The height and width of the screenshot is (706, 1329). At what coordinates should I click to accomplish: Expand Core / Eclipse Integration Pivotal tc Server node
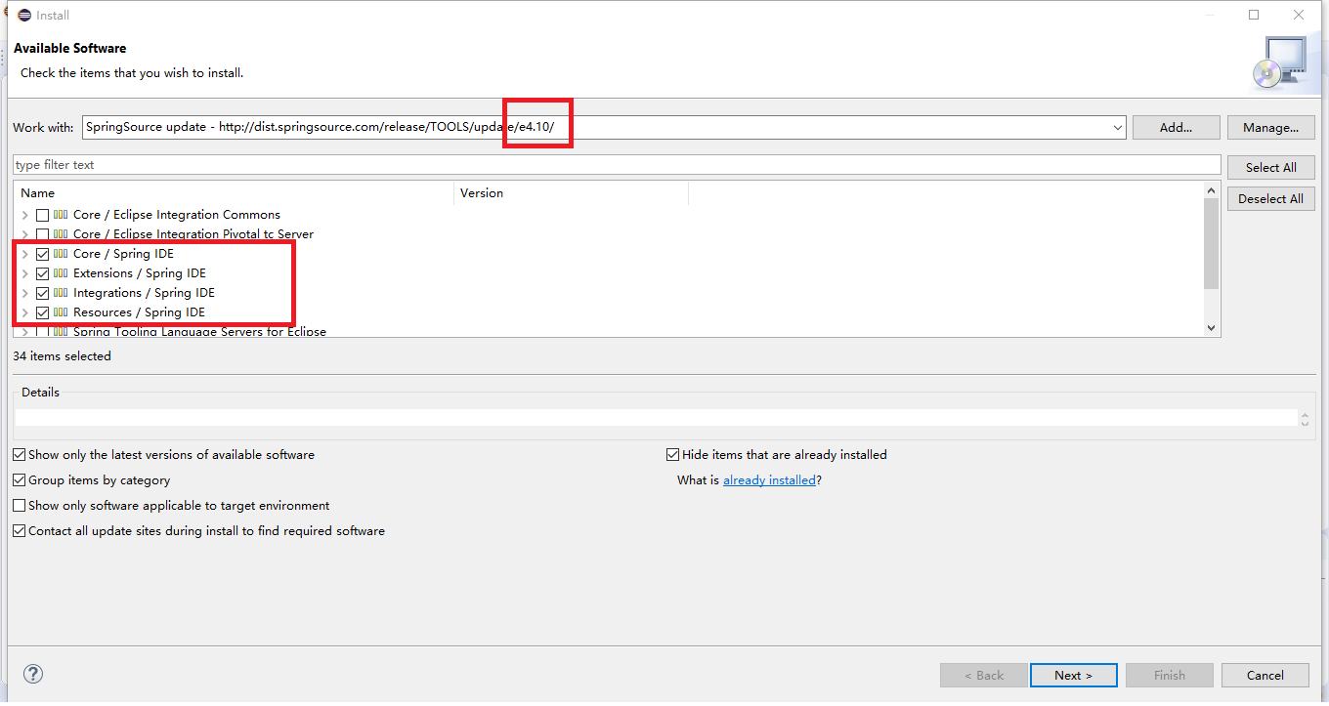(24, 234)
